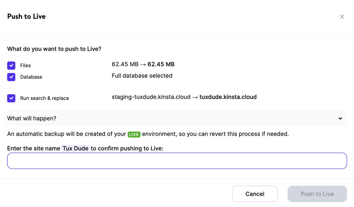Image resolution: width=354 pixels, height=207 pixels.
Task: Focus the site name confirmation field
Action: [x=177, y=161]
